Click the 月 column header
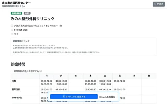 click(x=47, y=76)
